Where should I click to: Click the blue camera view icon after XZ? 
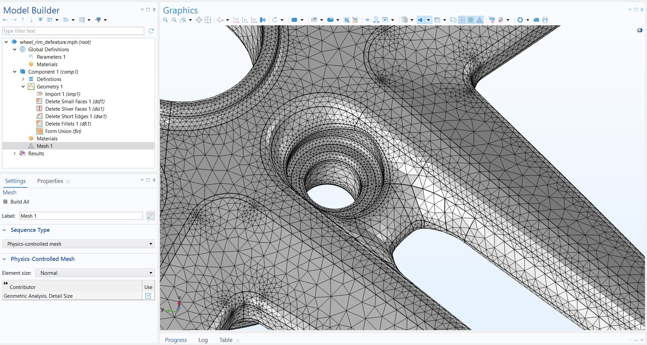coord(263,20)
